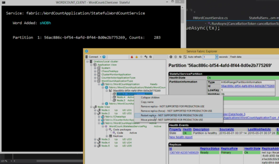The image size is (279, 164).
Task: Choose Copy name from the context menu
Action: (x=179, y=102)
